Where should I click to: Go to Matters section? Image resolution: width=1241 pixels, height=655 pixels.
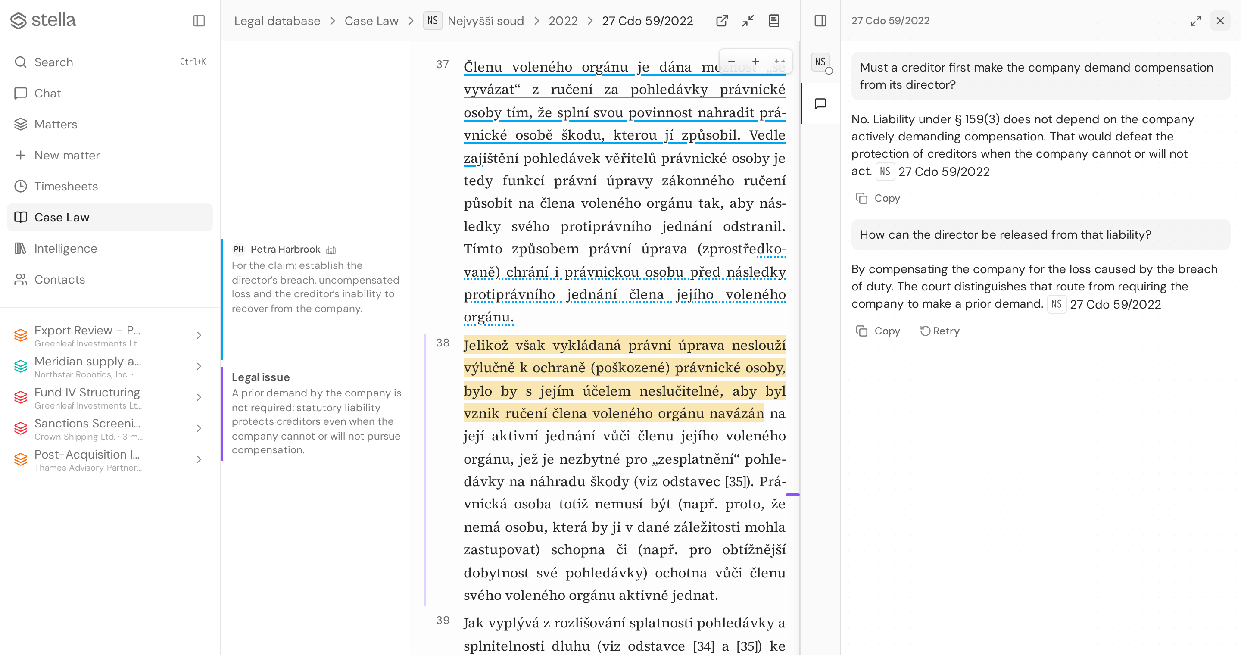point(110,124)
